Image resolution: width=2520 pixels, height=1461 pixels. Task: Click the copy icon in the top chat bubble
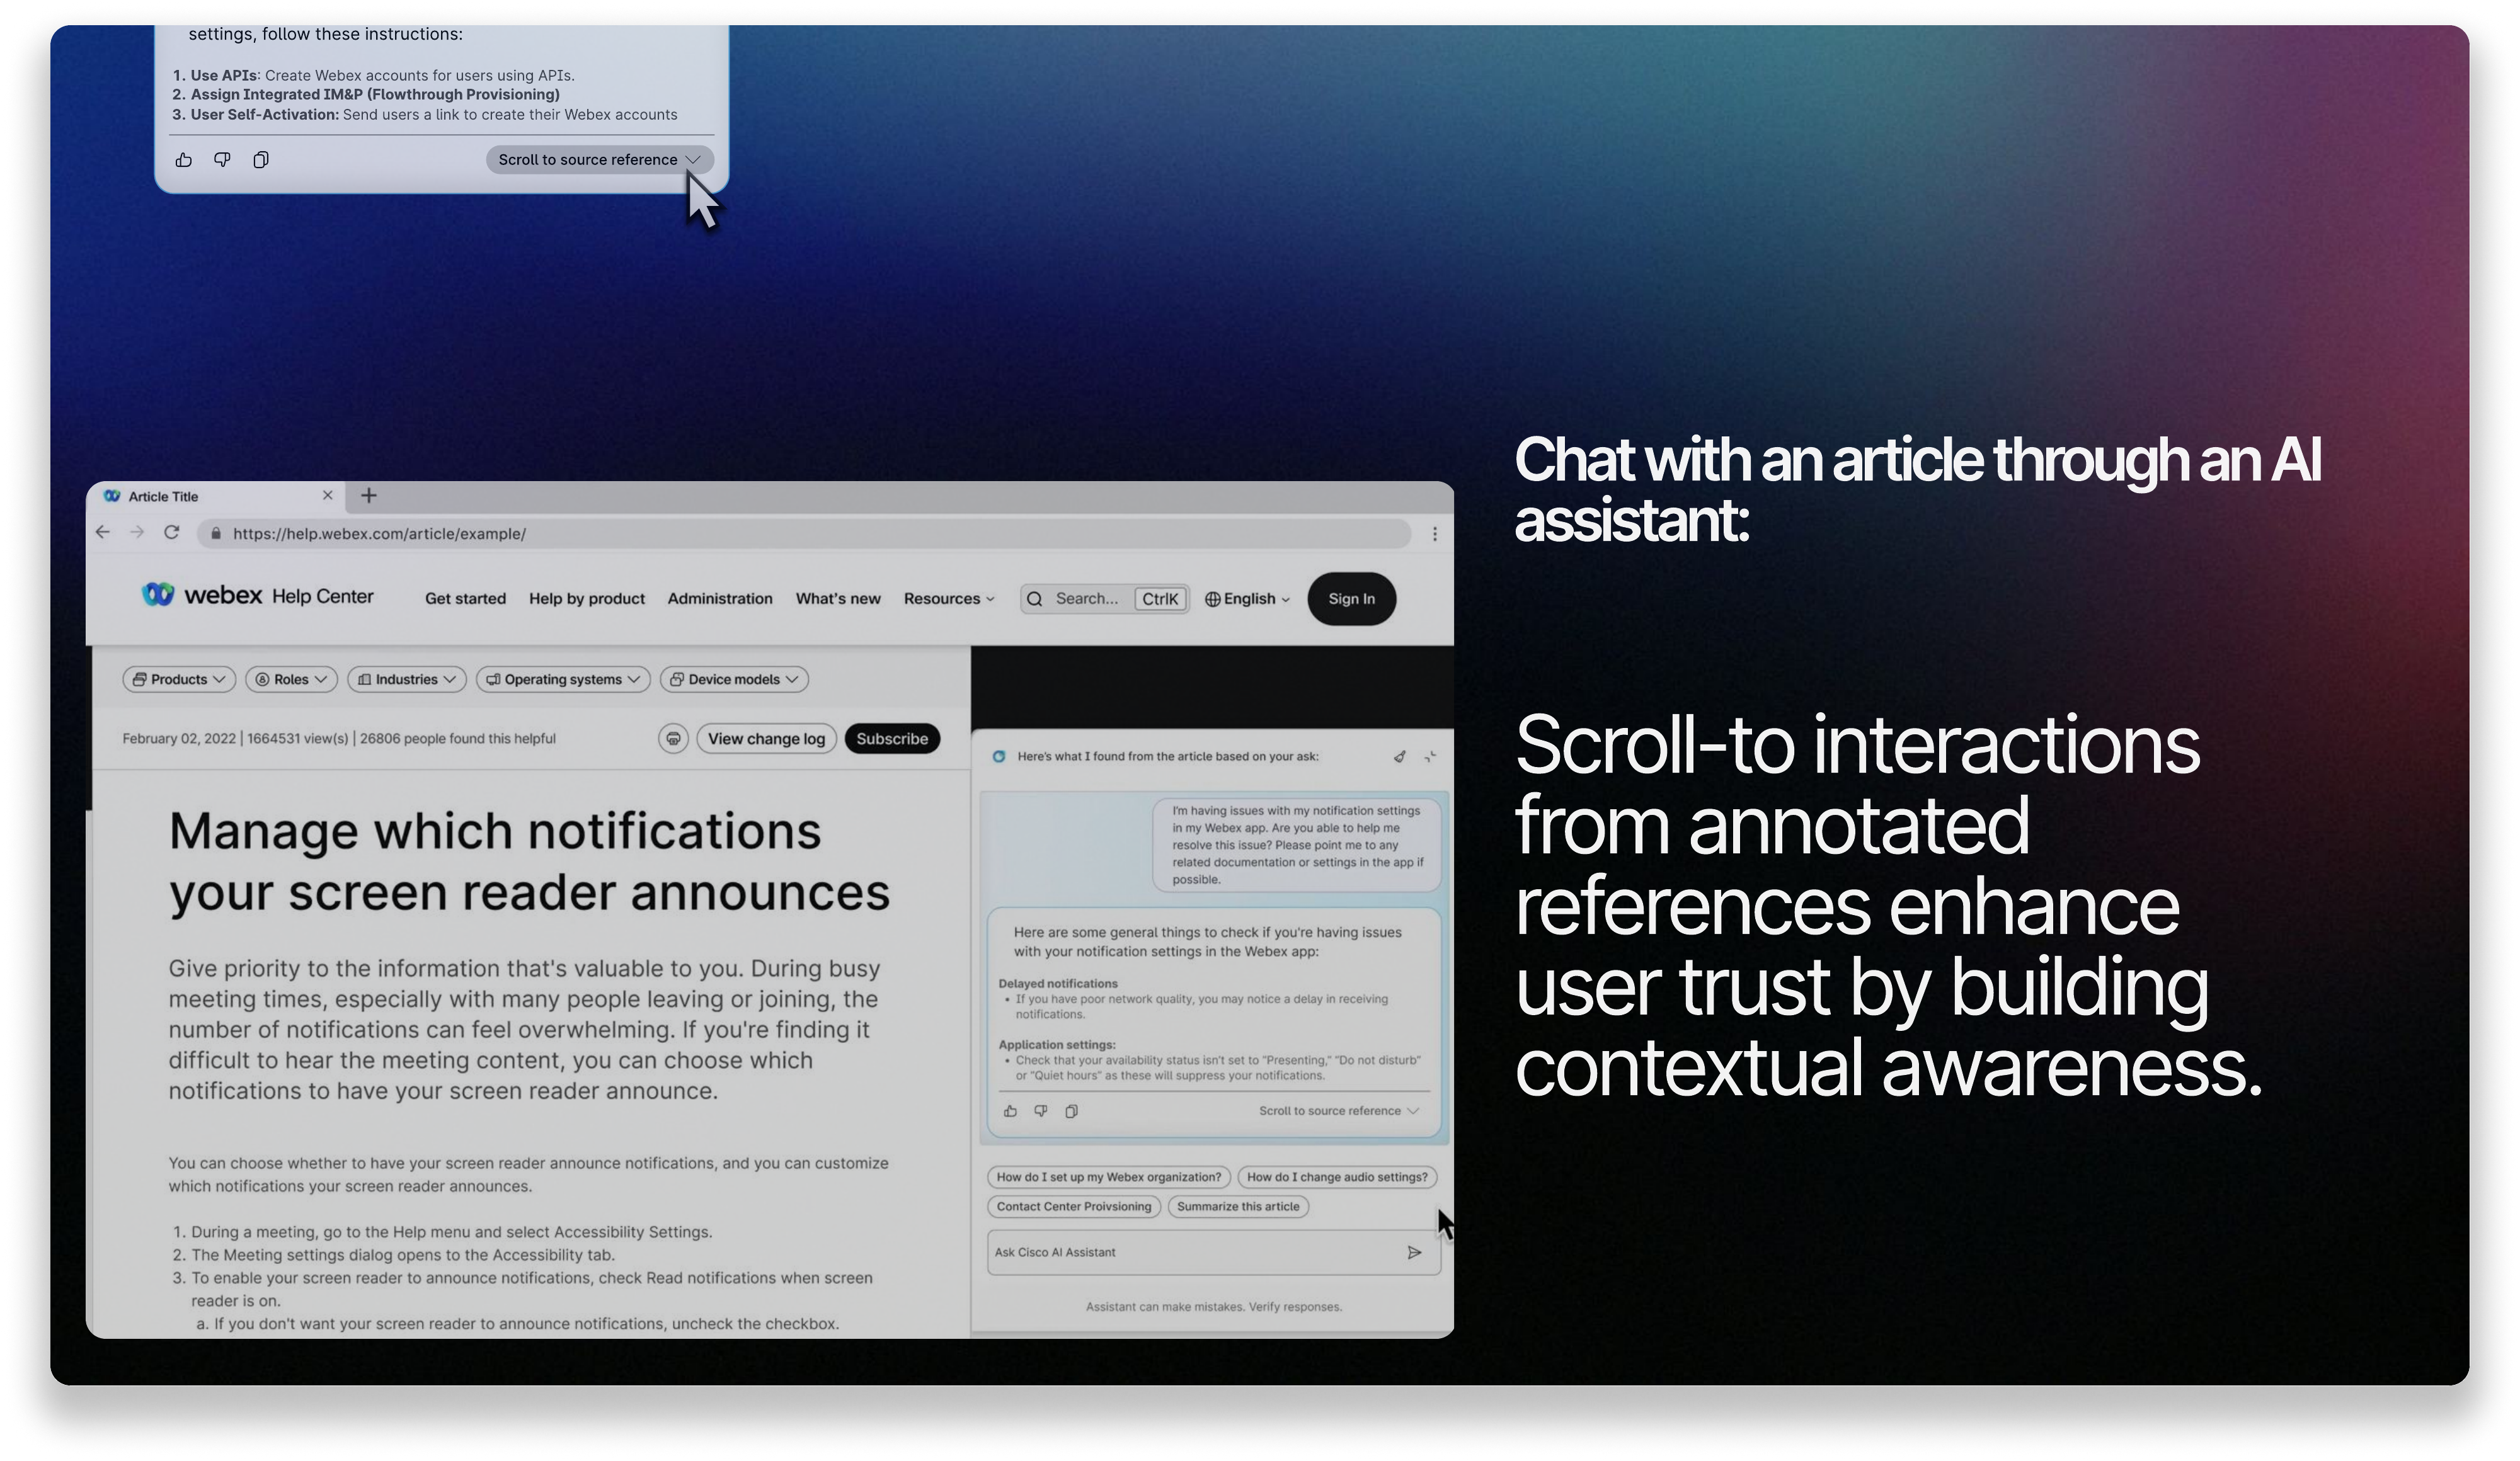pyautogui.click(x=260, y=159)
